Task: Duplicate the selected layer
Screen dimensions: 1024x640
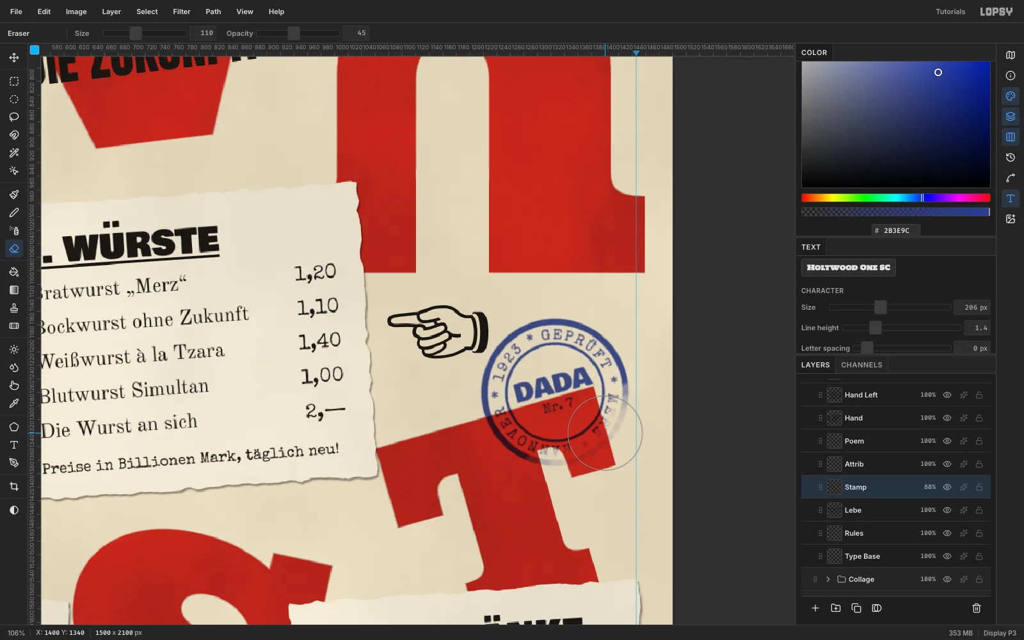Action: tap(856, 608)
